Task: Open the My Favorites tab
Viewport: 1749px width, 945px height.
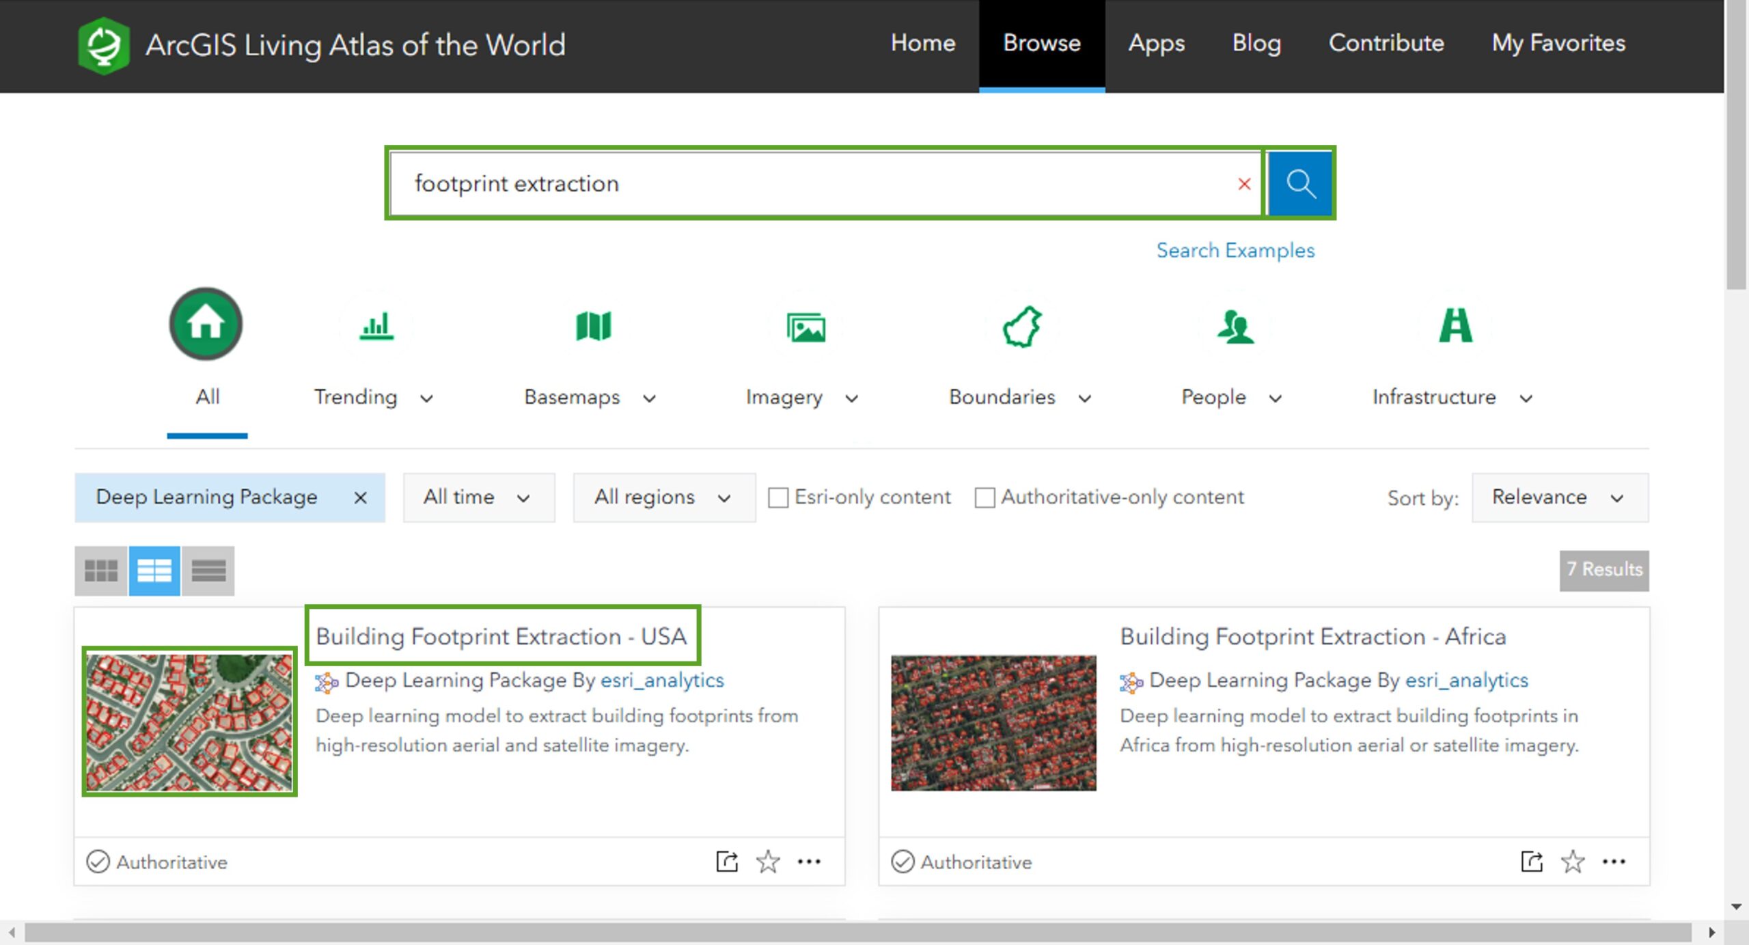Action: 1558,44
